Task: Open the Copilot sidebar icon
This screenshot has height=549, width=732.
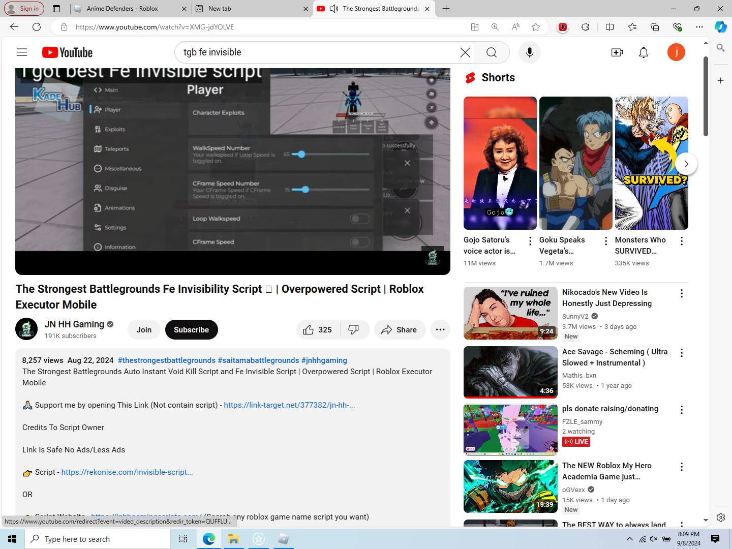Action: point(721,27)
